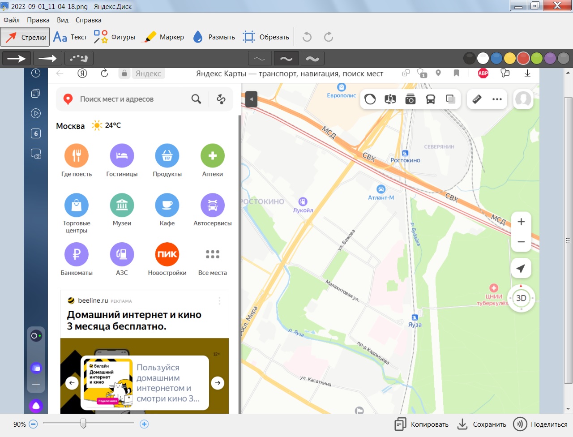Open the Кафе category

click(167, 210)
